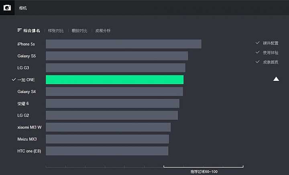This screenshot has height=175, width=289.
Task: Toggle the 硬件配置 checkbox
Action: [x=257, y=43]
